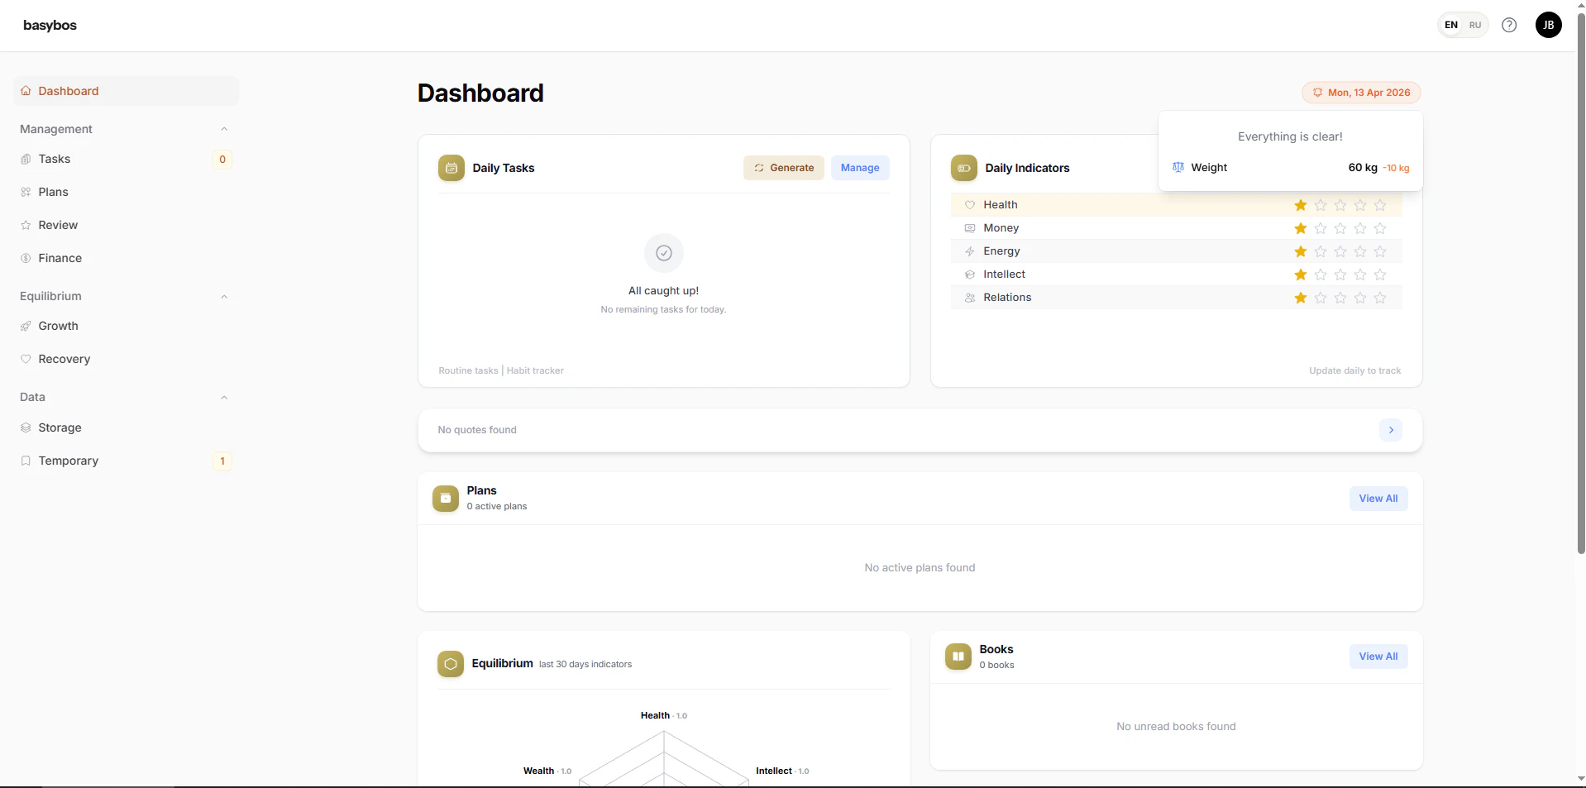Set Health rating to five stars
This screenshot has width=1586, height=788.
point(1380,205)
